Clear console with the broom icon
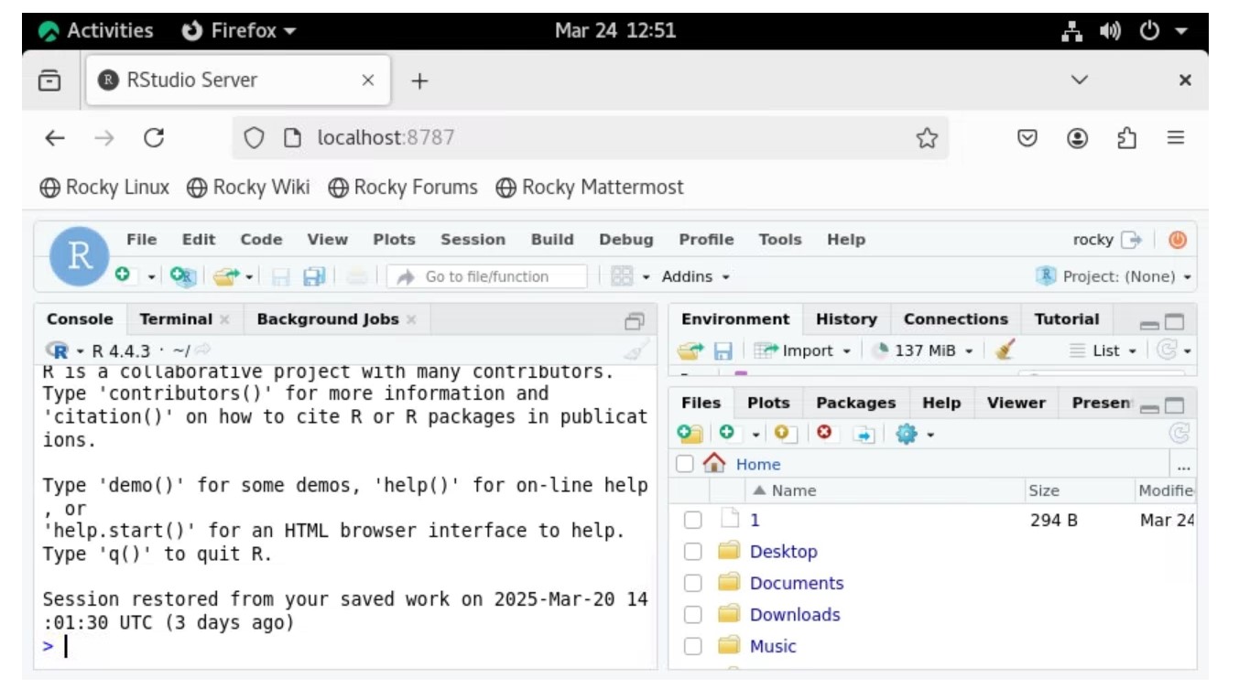Screen dimensions: 1250x700 pos(636,350)
